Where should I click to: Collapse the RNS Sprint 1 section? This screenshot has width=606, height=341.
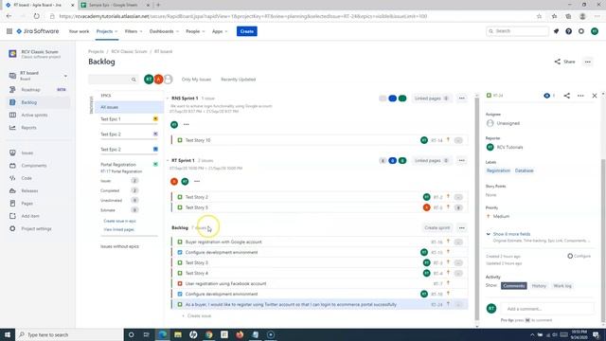click(x=168, y=99)
